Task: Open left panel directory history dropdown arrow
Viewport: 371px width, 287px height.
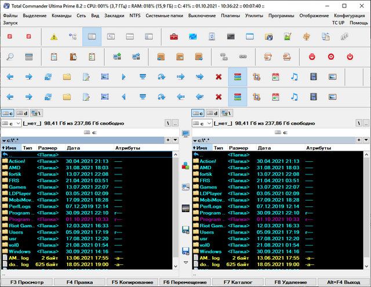Action: click(175, 140)
